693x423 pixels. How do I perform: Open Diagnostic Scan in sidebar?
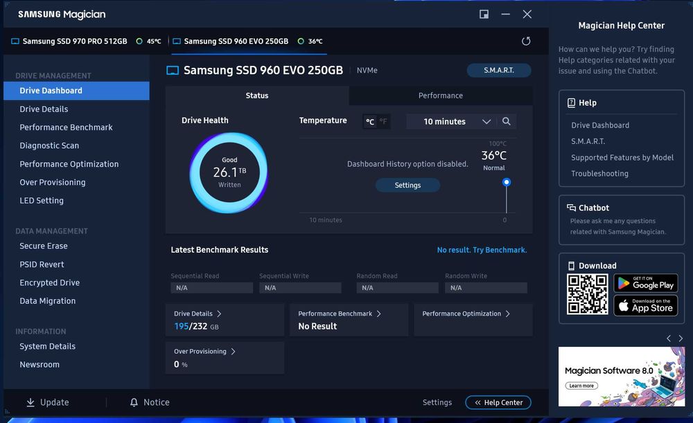click(x=49, y=145)
